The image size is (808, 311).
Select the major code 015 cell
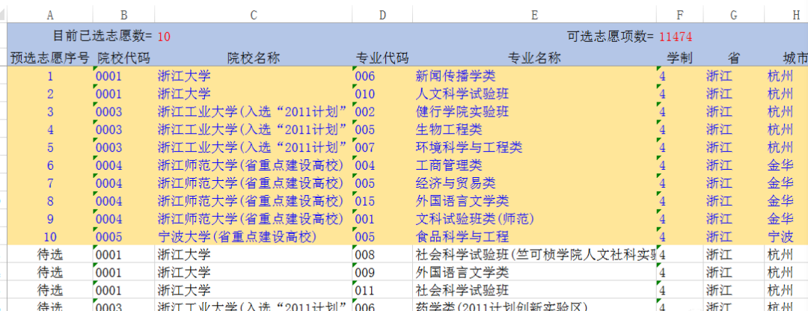pos(365,201)
